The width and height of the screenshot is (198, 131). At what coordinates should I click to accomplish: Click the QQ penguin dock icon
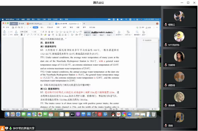(x=113, y=114)
